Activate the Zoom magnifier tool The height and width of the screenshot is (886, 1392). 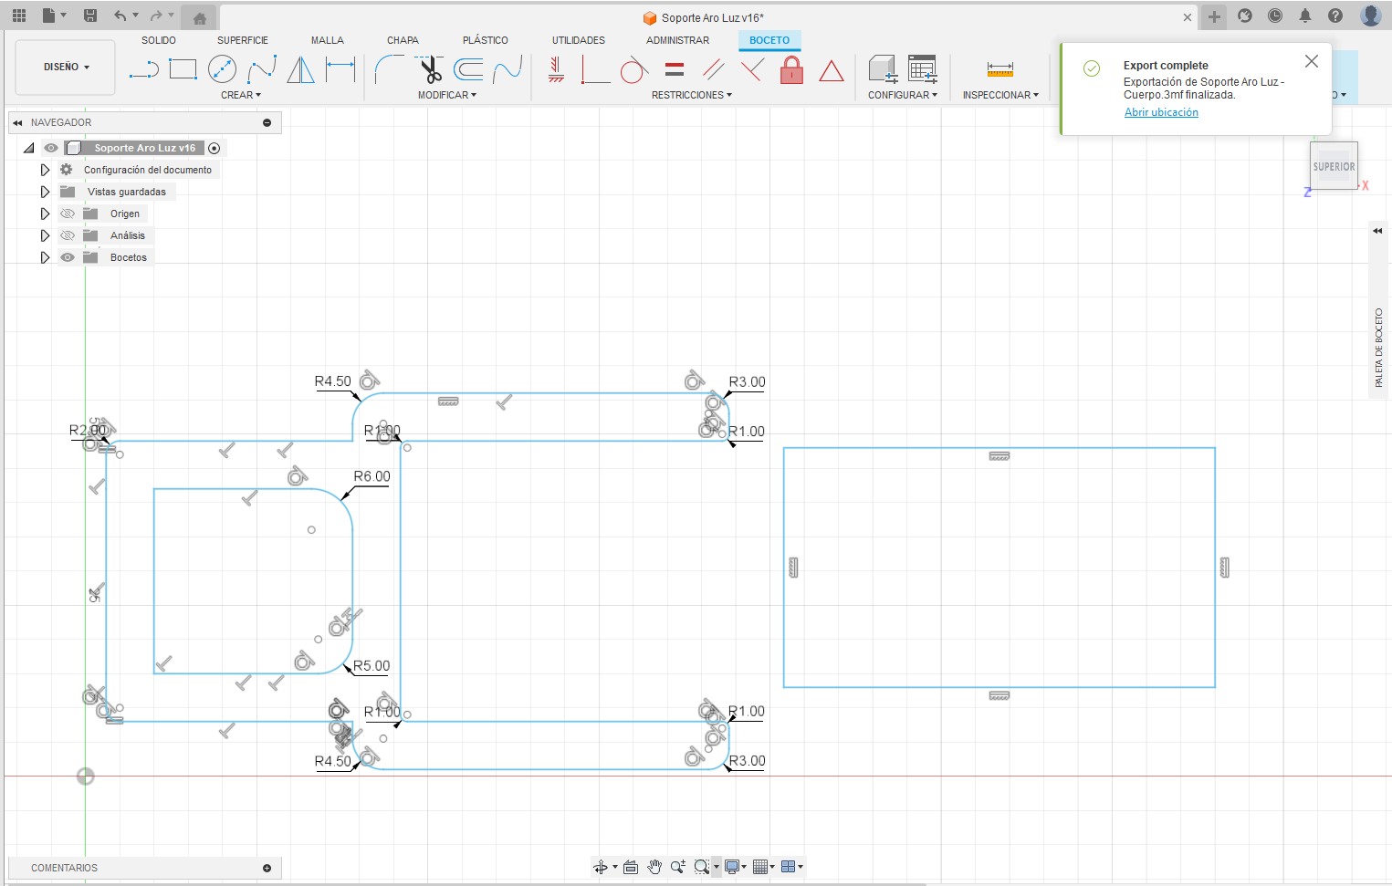[677, 867]
